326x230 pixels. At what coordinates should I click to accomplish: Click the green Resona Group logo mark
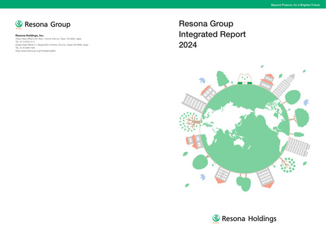(x=19, y=24)
